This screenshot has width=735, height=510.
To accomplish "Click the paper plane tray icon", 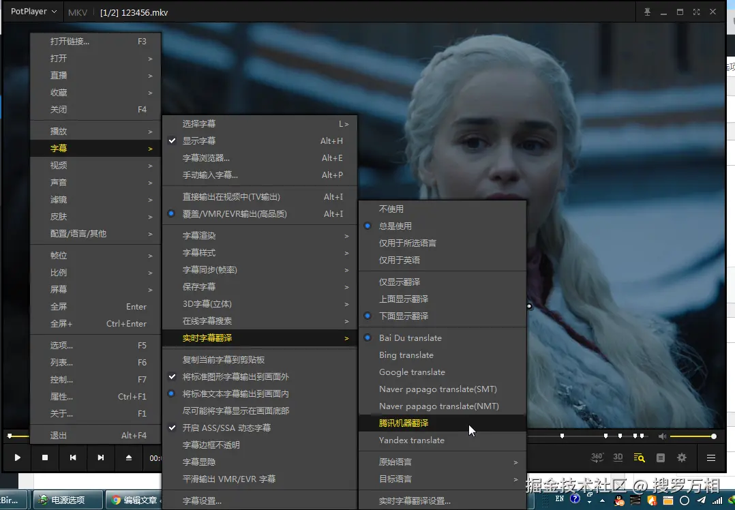I will [701, 500].
